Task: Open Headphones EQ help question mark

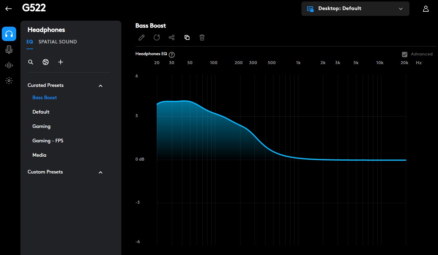Action: click(172, 55)
